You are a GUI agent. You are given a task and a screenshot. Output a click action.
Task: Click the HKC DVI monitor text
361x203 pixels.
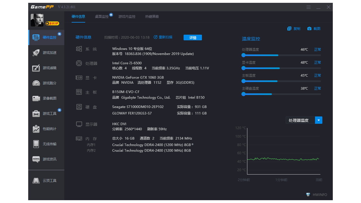pyautogui.click(x=119, y=124)
